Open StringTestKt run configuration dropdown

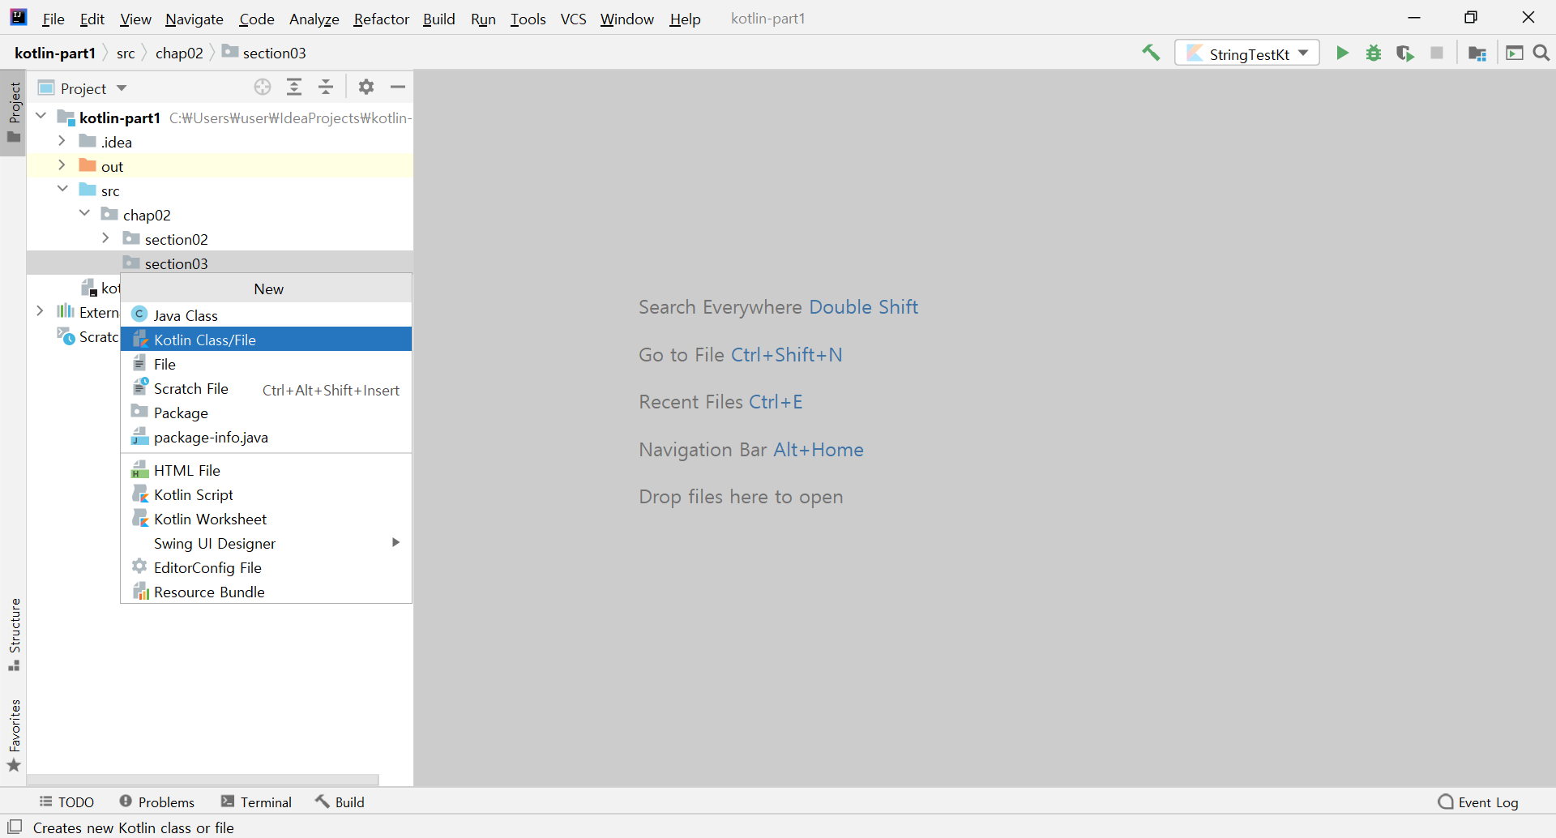pos(1247,53)
